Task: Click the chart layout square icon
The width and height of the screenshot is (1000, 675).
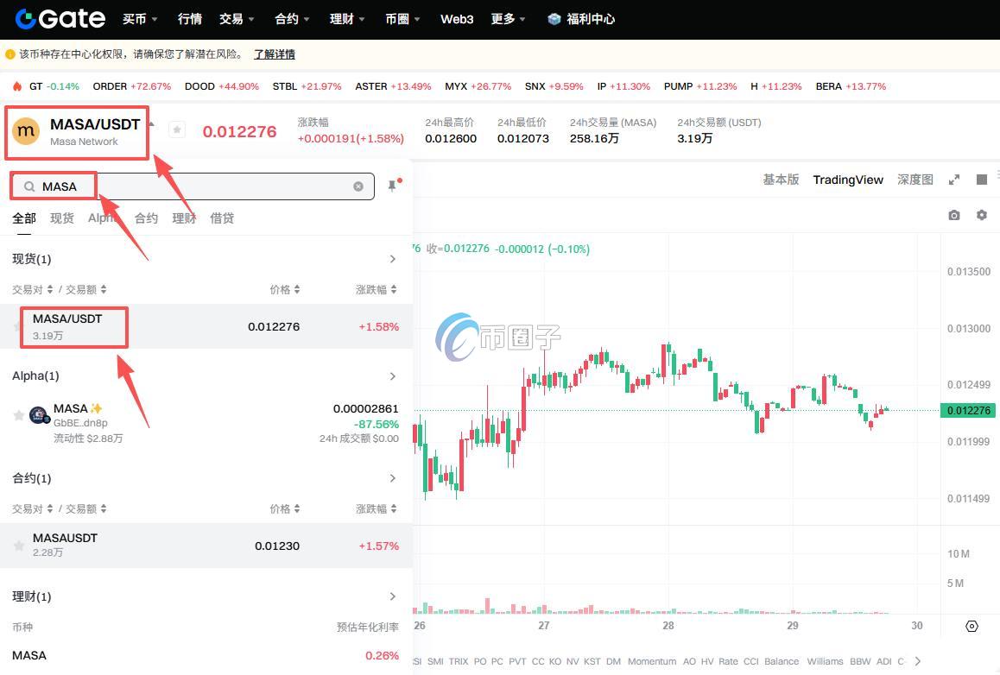Action: [x=981, y=180]
